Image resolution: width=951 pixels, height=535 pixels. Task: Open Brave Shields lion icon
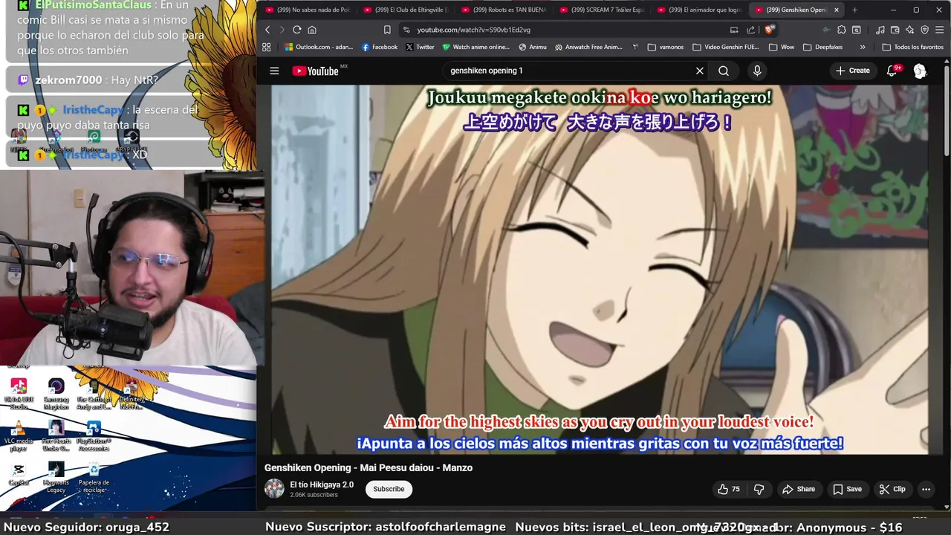point(769,30)
